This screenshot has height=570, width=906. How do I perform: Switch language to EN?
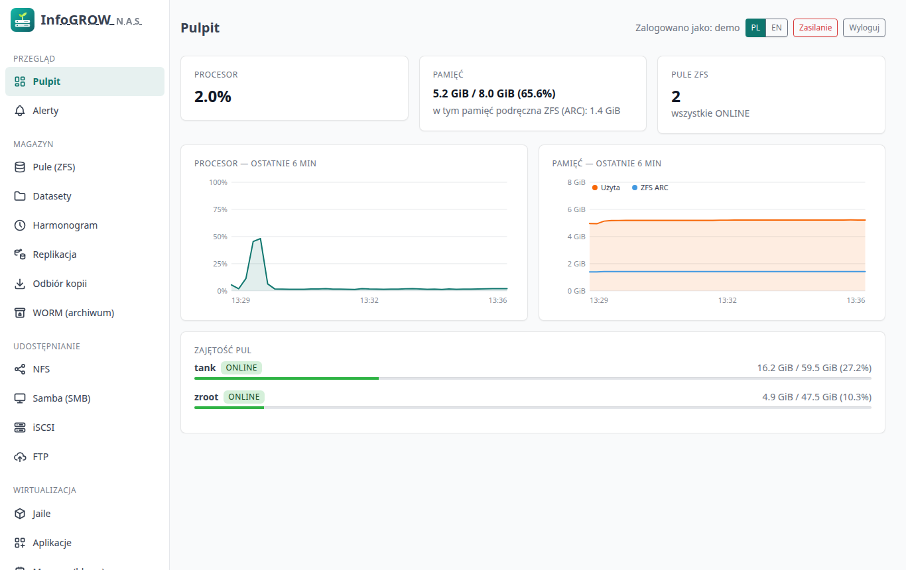(777, 28)
